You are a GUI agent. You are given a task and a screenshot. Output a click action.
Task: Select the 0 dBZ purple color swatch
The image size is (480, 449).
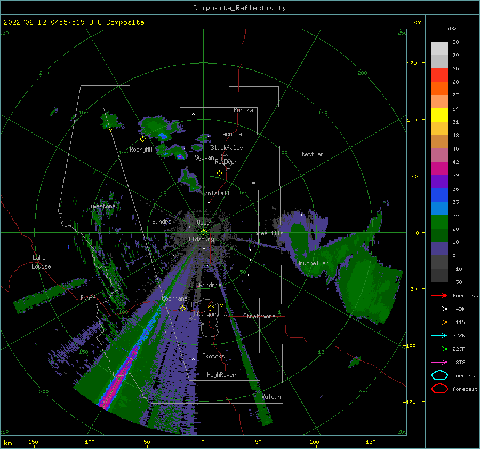[439, 249]
